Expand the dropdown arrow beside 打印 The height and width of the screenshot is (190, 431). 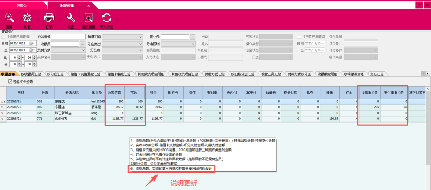60,20
